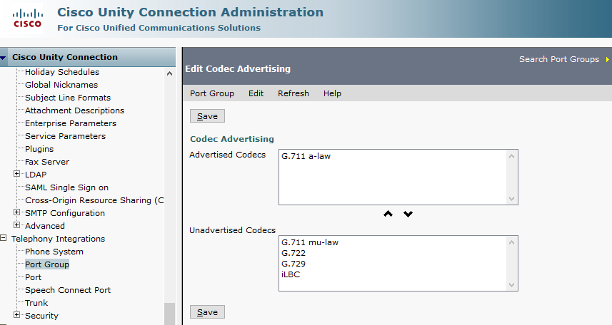Open Plugins page
The width and height of the screenshot is (612, 325).
39,149
